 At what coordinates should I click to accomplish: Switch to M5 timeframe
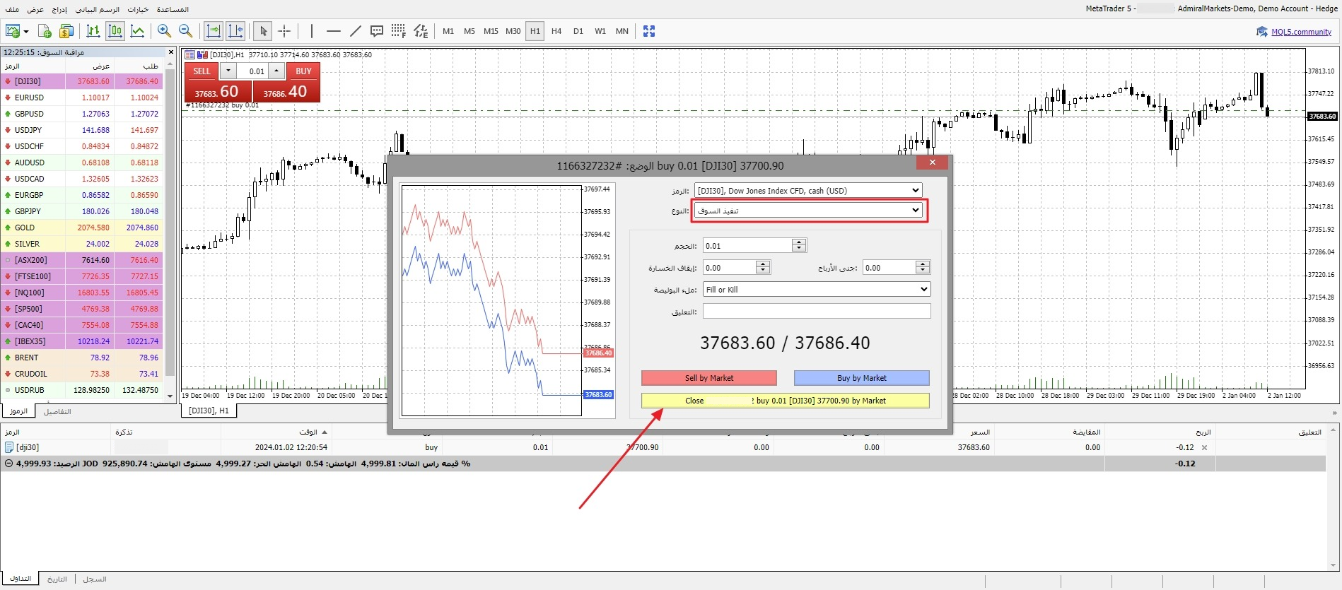pyautogui.click(x=469, y=31)
